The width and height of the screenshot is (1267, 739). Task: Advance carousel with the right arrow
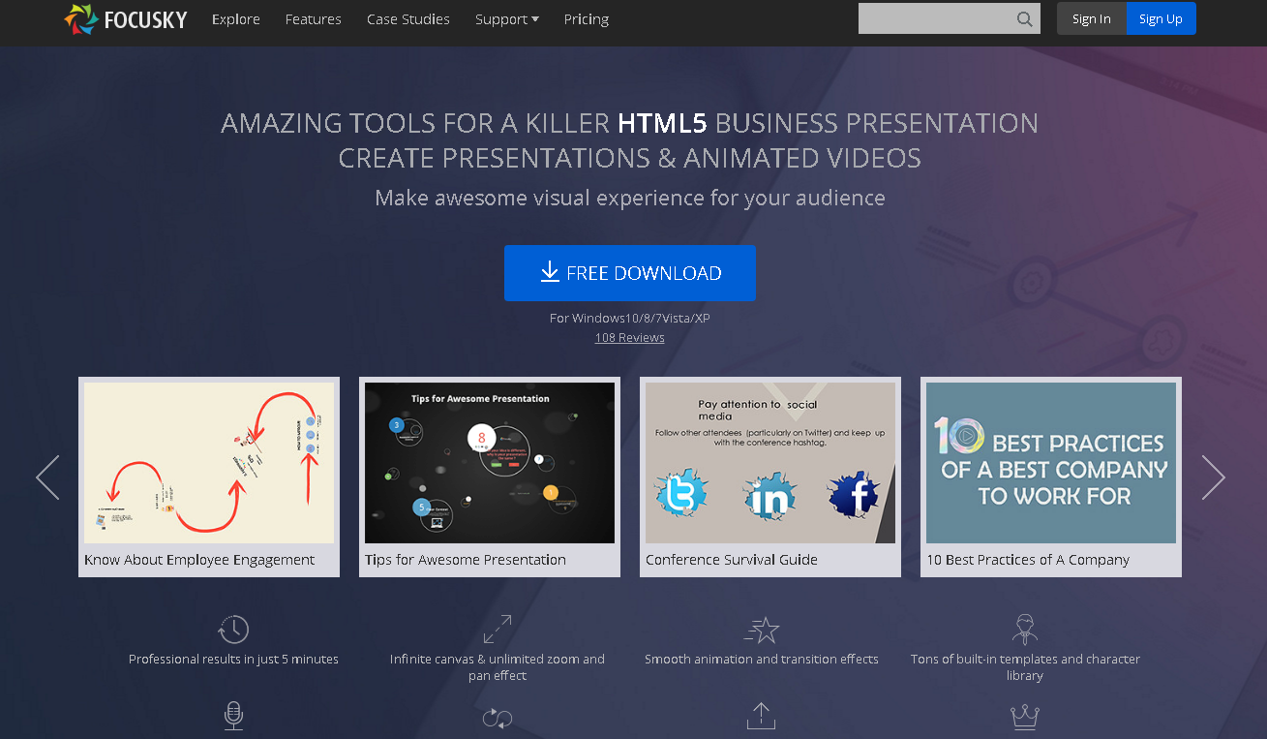tap(1214, 477)
